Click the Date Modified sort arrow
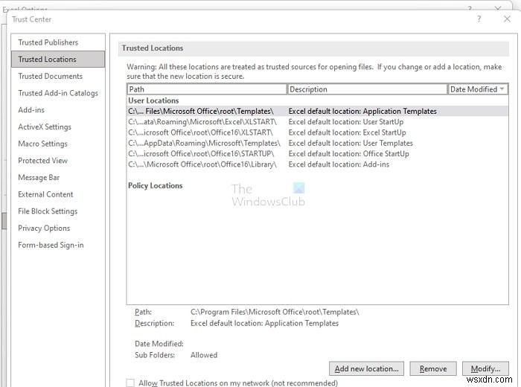This screenshot has width=521, height=387. coord(502,89)
